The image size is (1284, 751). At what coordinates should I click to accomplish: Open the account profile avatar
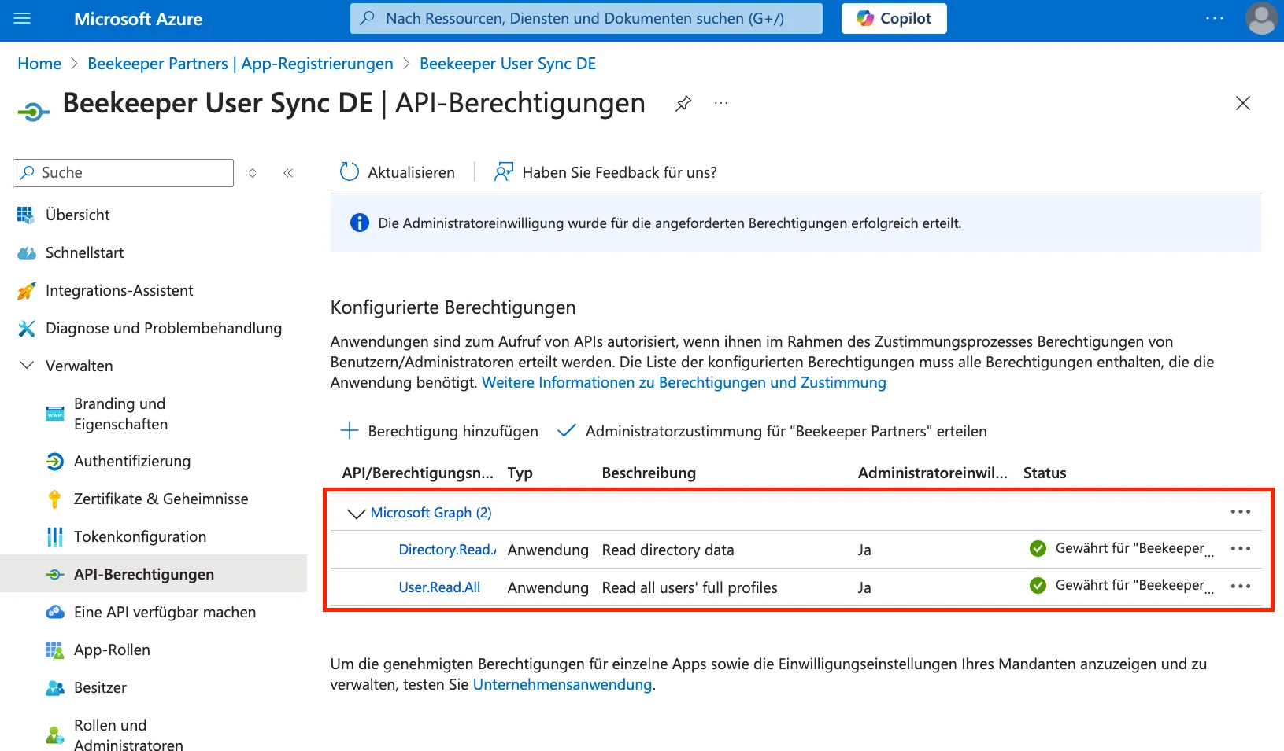tap(1261, 18)
